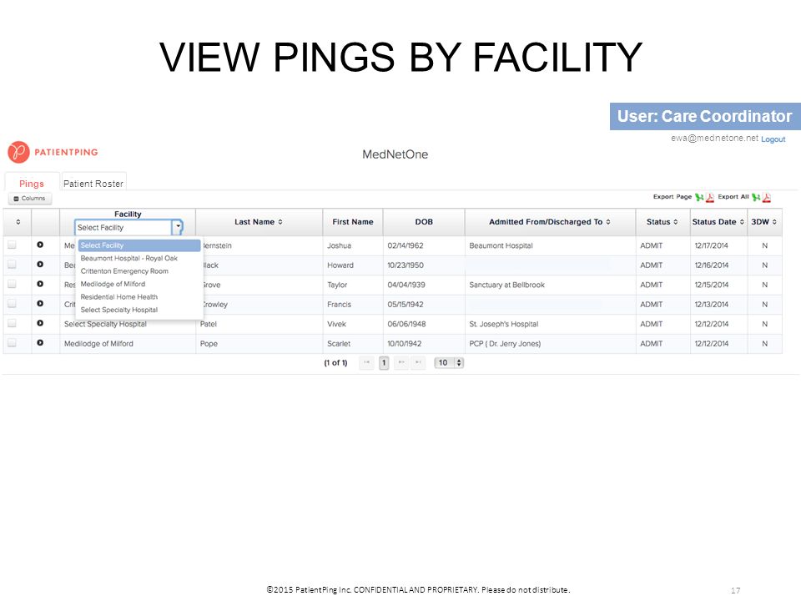
Task: Open the Columns button
Action: 30,199
